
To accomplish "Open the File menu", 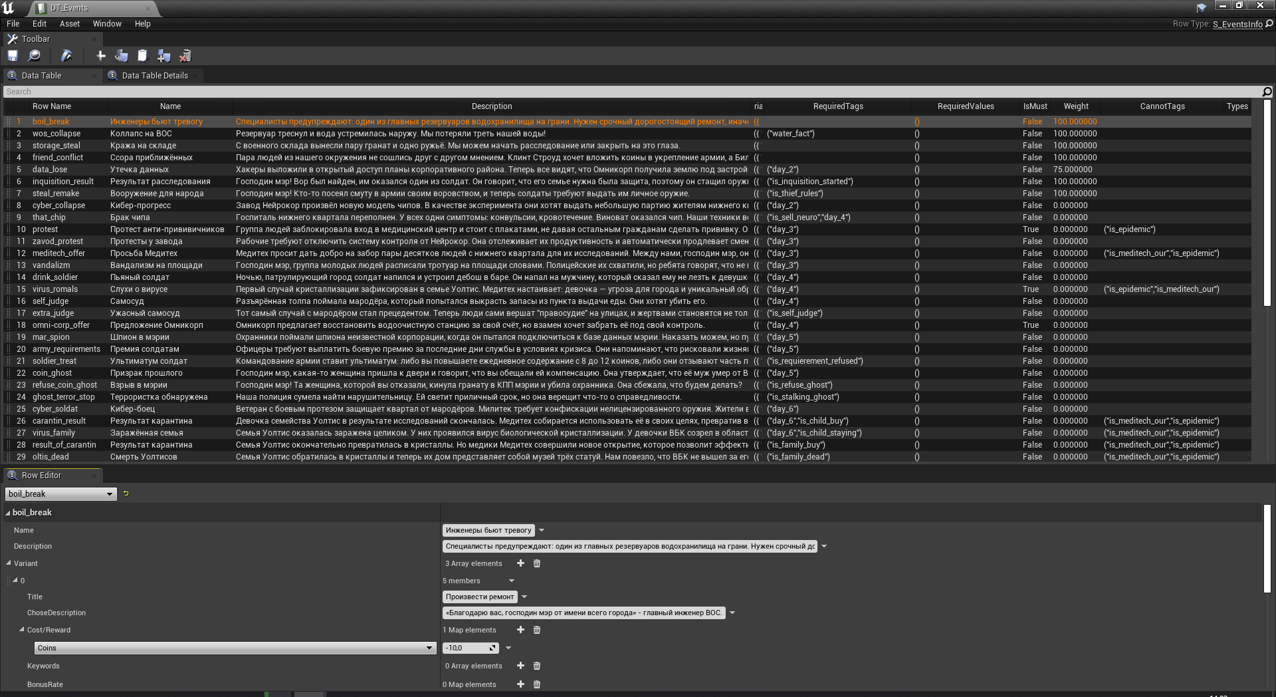I will pos(13,24).
